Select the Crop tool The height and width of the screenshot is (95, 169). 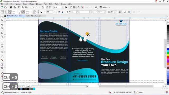click(2, 25)
